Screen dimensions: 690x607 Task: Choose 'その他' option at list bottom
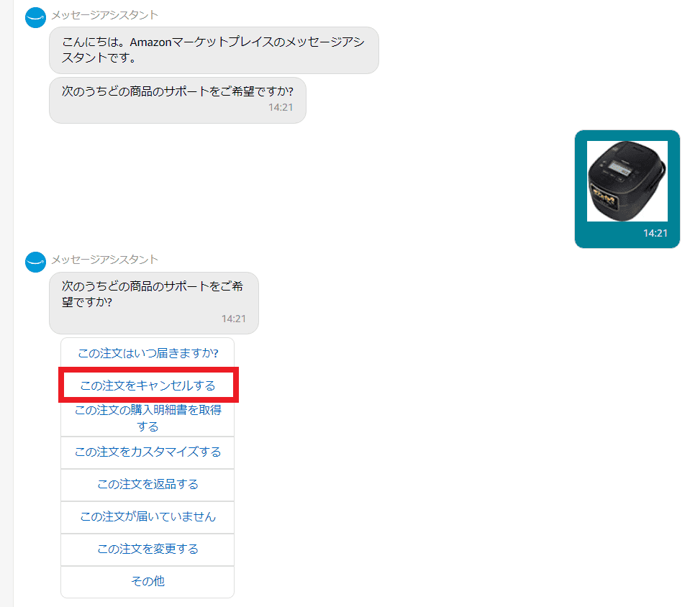click(147, 582)
